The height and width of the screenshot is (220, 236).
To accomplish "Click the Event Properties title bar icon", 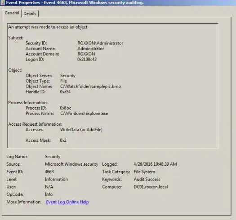I will [x=3, y=3].
